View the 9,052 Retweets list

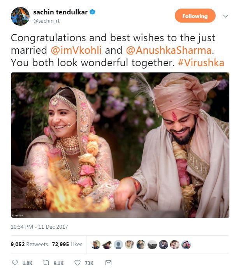(30, 244)
